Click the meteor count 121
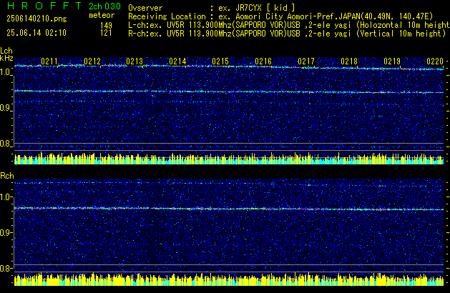The width and height of the screenshot is (450, 293). [x=106, y=33]
